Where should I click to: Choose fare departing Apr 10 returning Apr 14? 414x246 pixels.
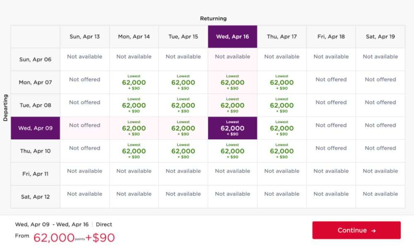click(134, 151)
